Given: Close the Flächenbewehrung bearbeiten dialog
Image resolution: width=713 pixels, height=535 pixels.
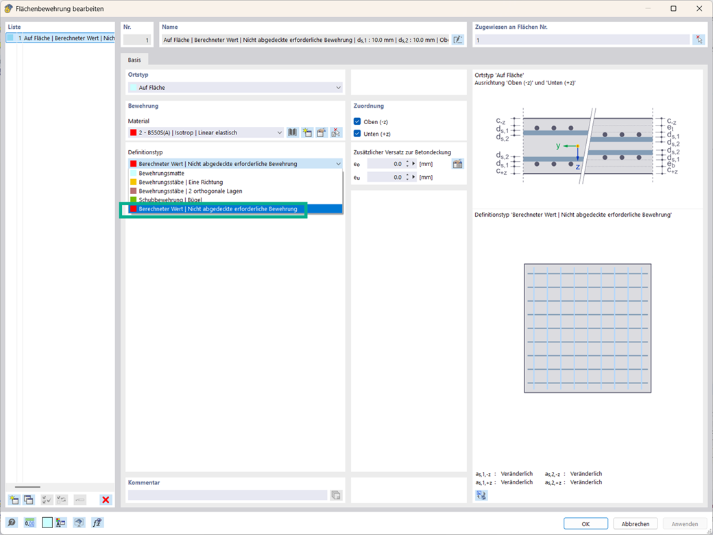Looking at the screenshot, I should 699,8.
